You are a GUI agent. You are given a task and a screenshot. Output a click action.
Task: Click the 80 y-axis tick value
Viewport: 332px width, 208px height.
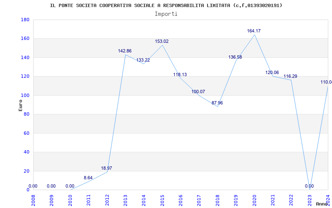pyautogui.click(x=27, y=114)
